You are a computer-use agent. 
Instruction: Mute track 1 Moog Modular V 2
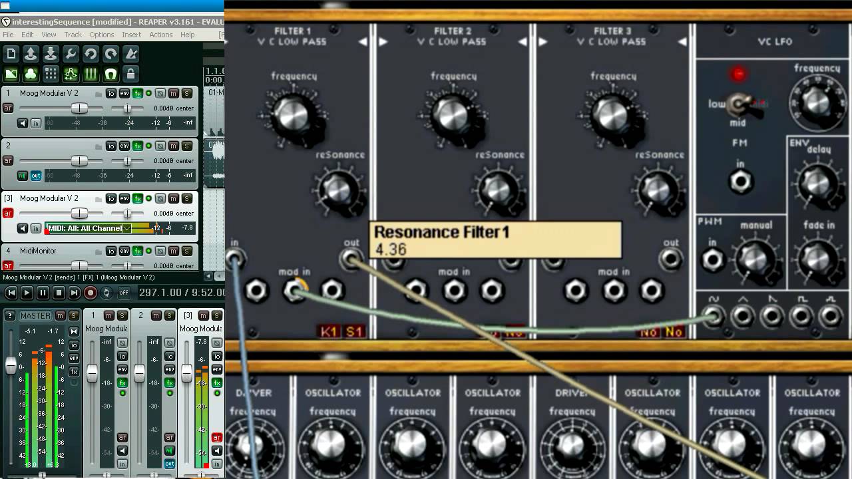coord(174,94)
